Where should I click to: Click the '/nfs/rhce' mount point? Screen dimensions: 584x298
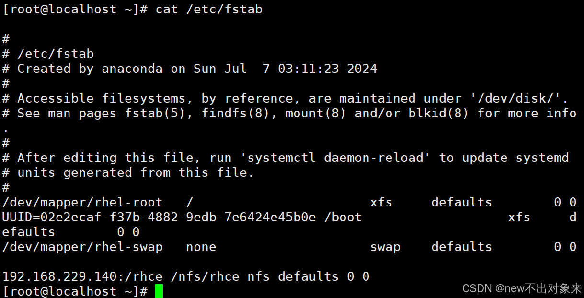pyautogui.click(x=205, y=276)
